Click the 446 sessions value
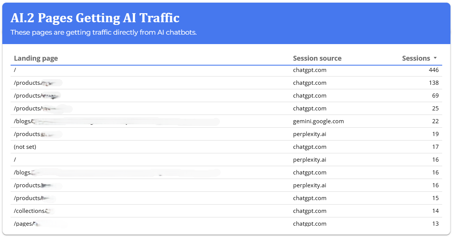The height and width of the screenshot is (237, 452). coord(434,70)
